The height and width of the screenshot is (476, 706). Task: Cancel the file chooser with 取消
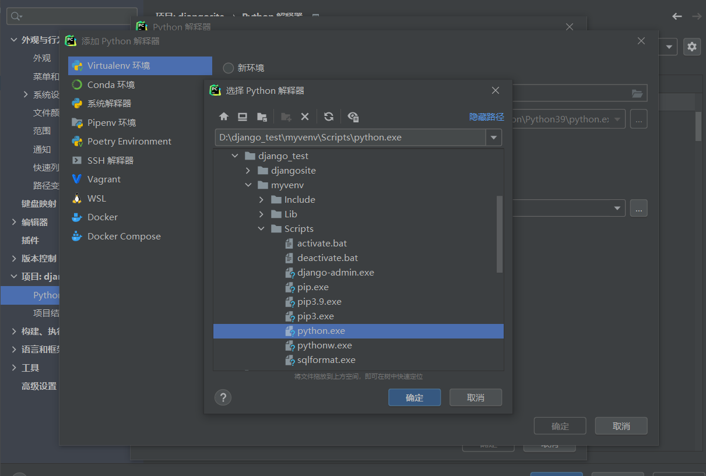[476, 397]
